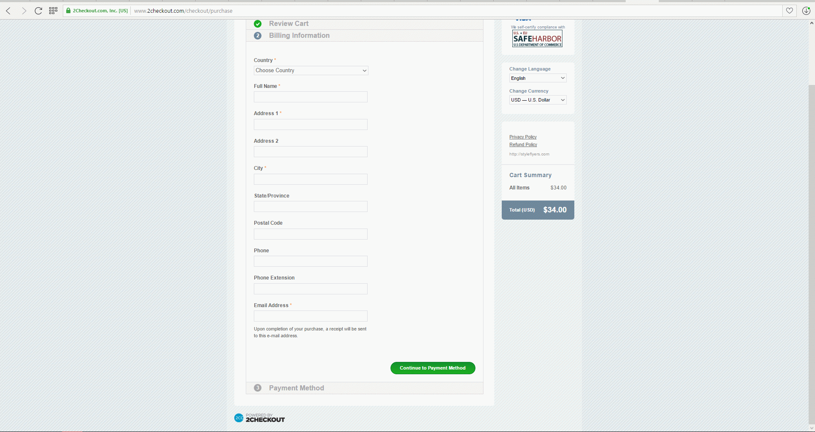Select the Payment Method step header

296,388
